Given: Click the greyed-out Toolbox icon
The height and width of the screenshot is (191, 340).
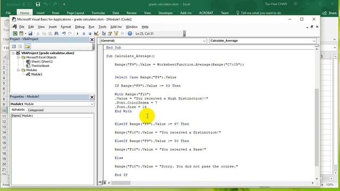Looking at the screenshot, I should 122,33.
